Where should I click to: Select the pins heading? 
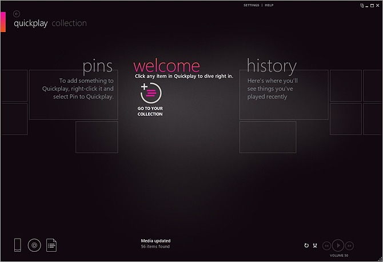point(98,66)
